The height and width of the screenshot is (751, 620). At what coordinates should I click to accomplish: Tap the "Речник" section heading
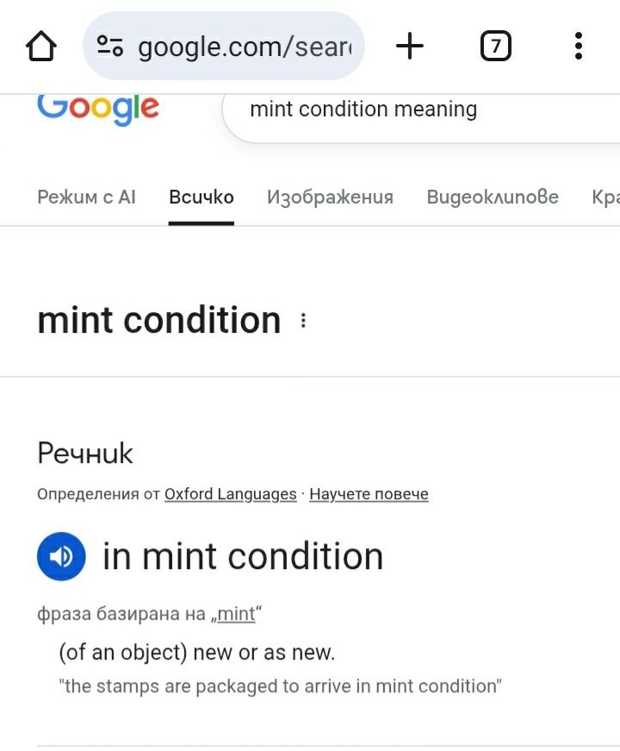tap(85, 454)
